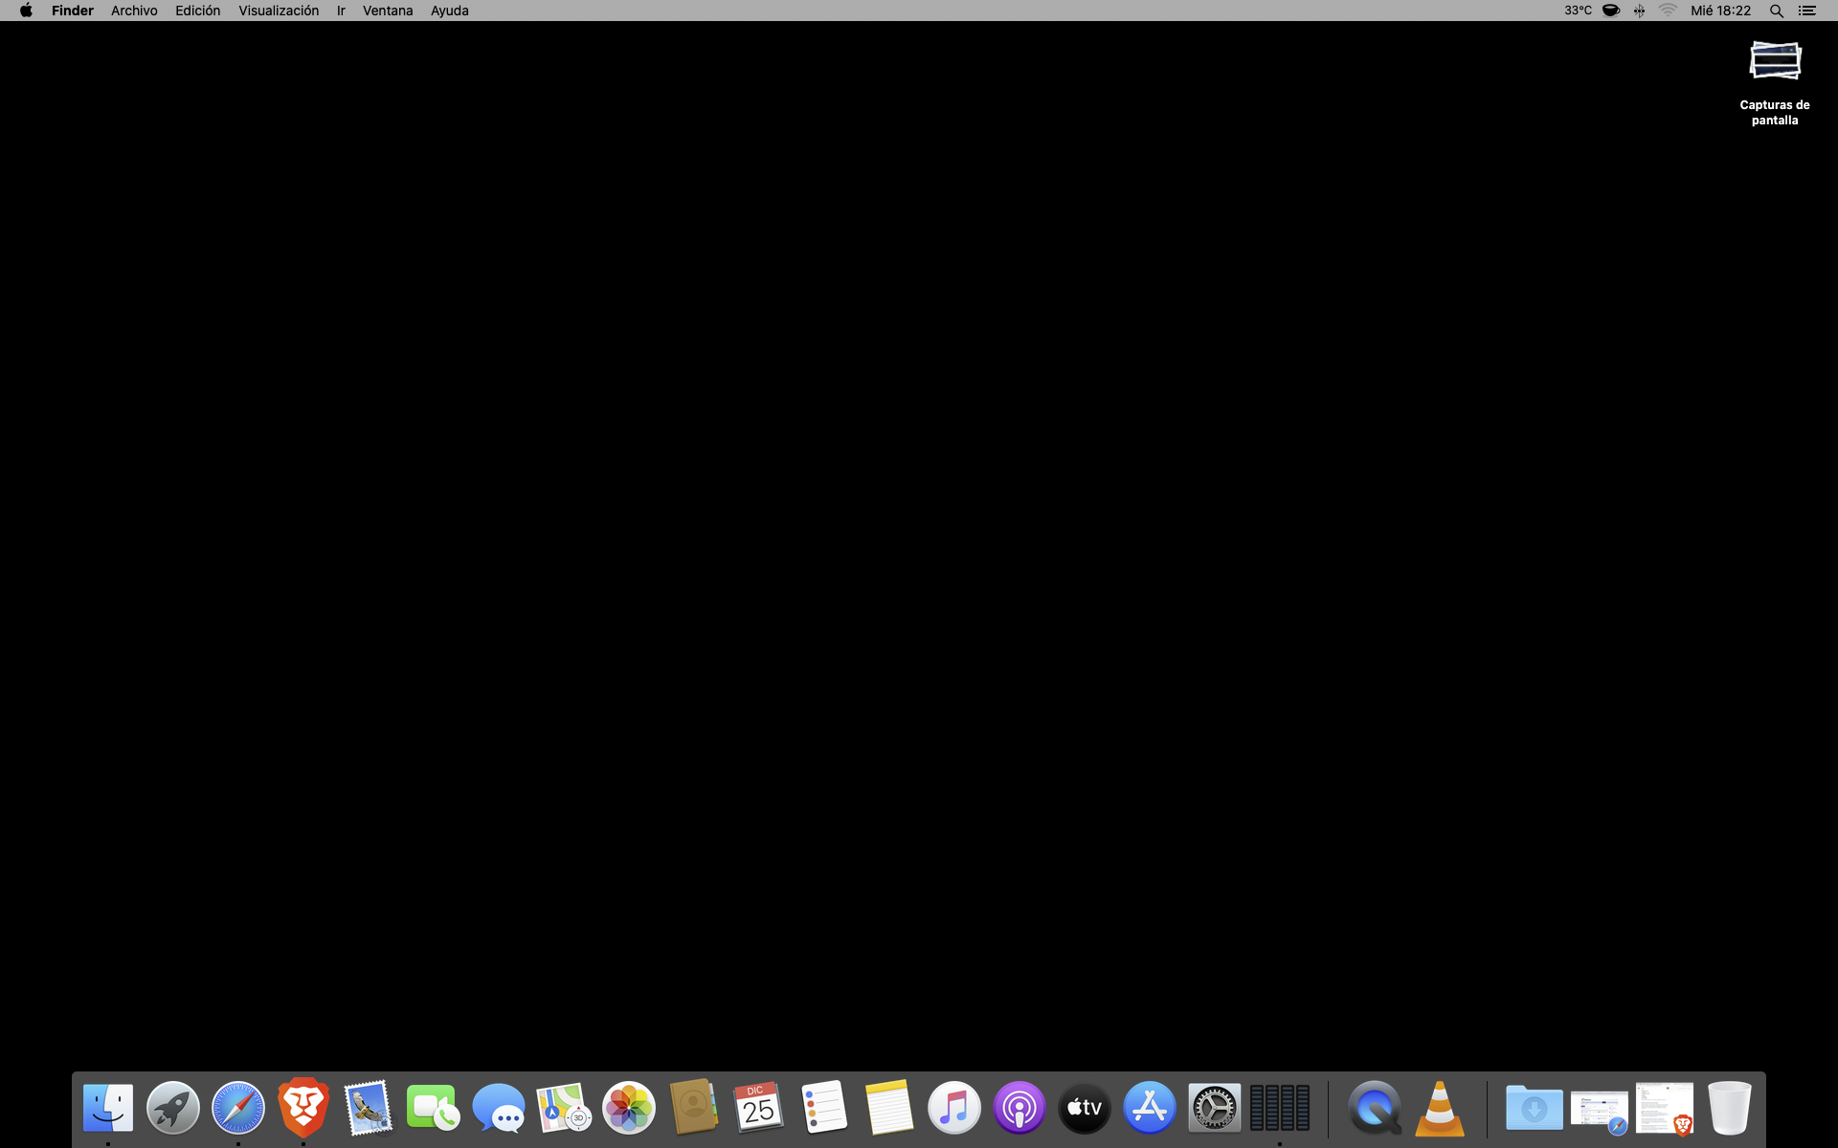Launch VLC media player
This screenshot has width=1838, height=1148.
click(x=1439, y=1108)
